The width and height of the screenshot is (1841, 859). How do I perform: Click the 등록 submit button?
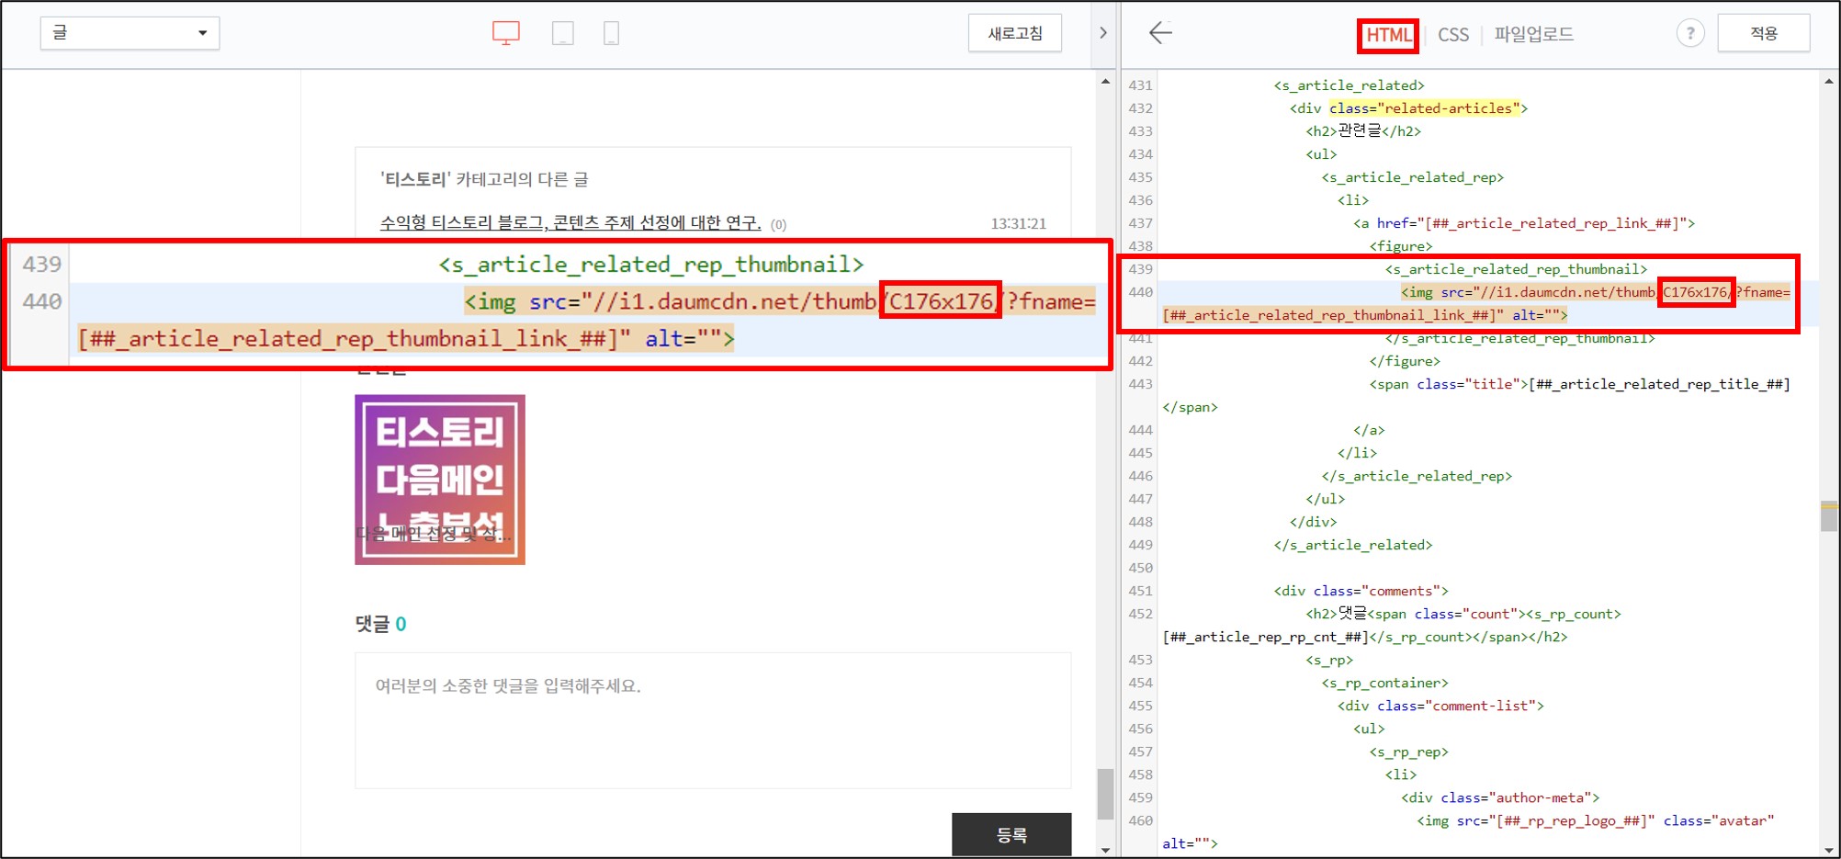(x=1011, y=834)
